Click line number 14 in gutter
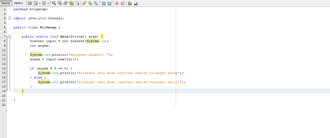 (4, 68)
